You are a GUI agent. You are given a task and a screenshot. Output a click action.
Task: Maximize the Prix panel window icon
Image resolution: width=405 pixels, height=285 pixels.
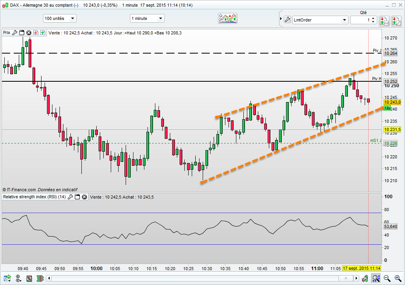tap(22, 32)
